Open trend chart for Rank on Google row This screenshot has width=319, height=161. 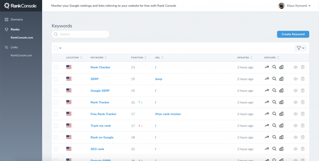tap(267, 137)
